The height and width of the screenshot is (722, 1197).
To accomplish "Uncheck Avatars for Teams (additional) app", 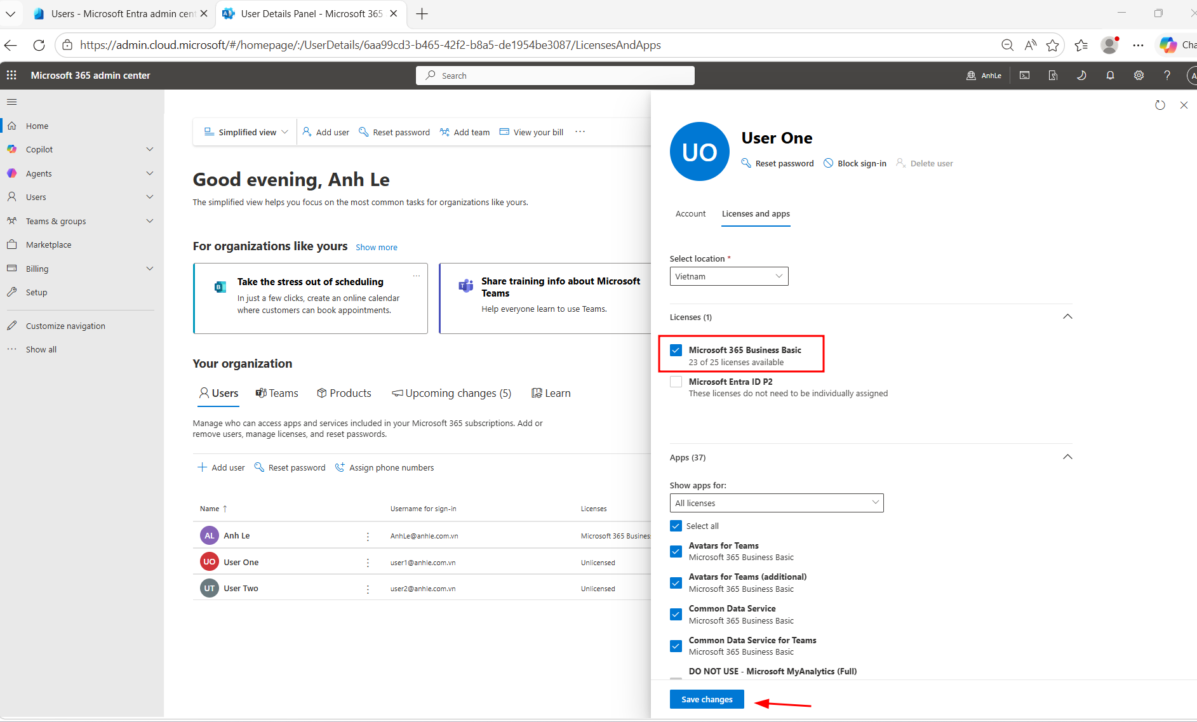I will click(676, 583).
